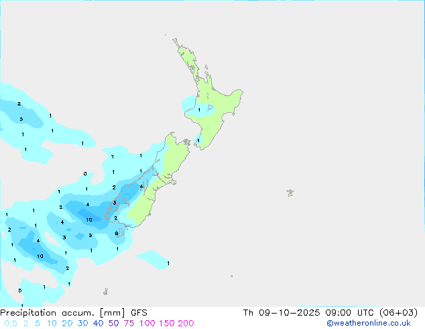Select the 100 mm legend value

[147, 324]
